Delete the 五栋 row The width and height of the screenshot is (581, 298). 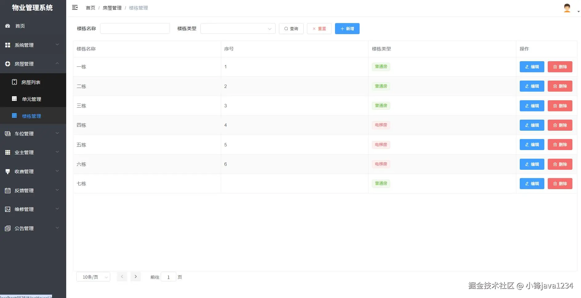click(560, 145)
